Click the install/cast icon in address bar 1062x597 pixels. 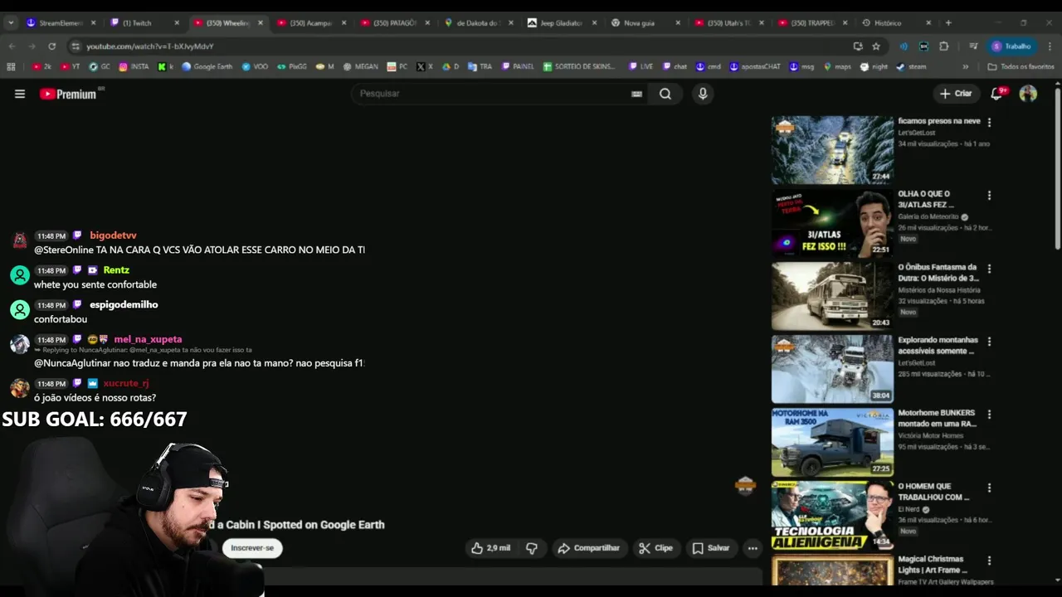[858, 46]
